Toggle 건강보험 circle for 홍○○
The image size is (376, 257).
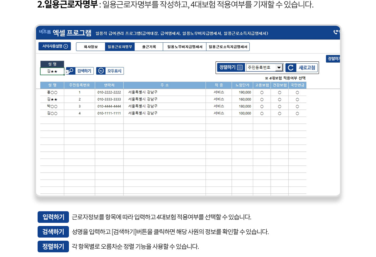(279, 92)
